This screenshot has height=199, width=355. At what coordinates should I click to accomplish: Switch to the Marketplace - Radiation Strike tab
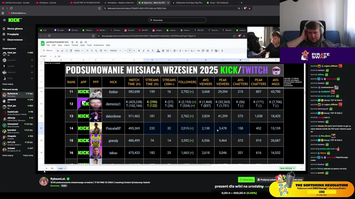119,3
